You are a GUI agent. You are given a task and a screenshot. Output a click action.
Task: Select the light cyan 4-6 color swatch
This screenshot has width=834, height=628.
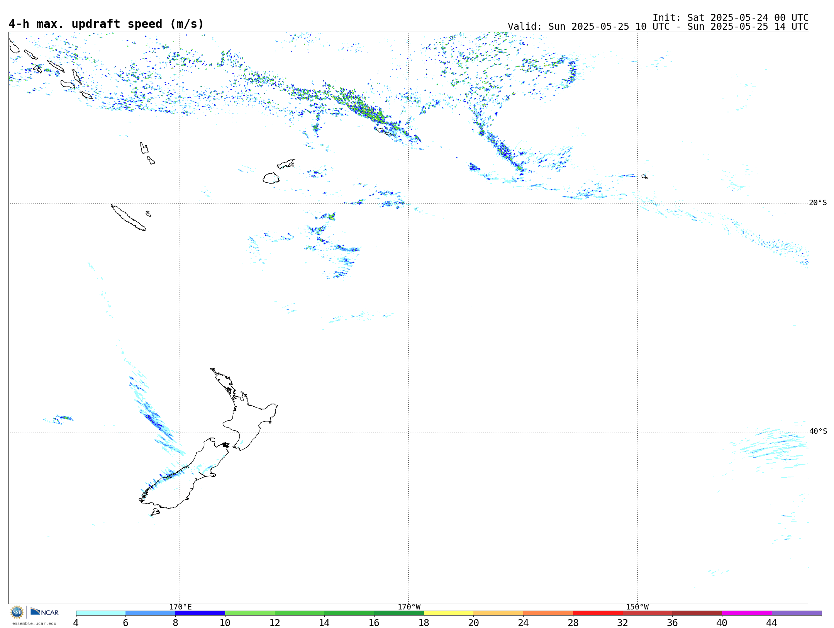click(x=101, y=613)
